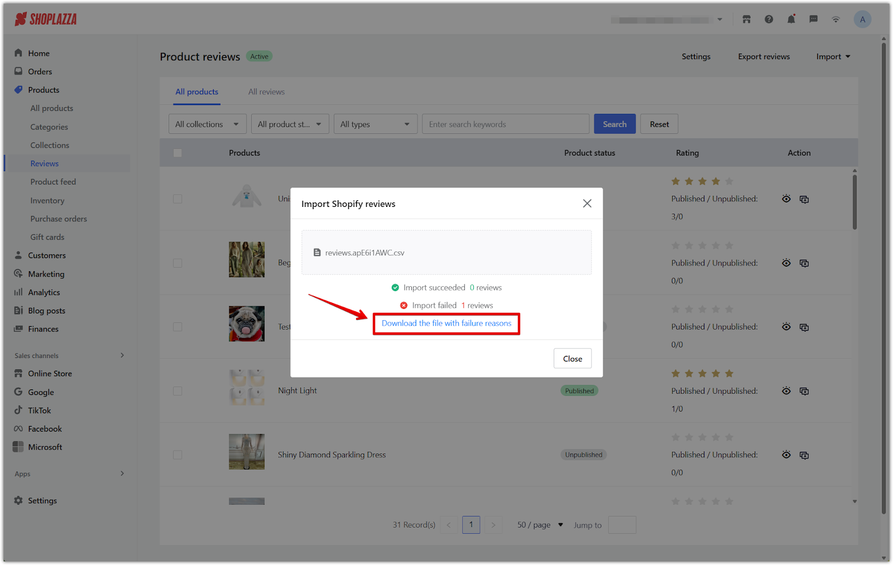
Task: Open Orders in sidebar
Action: click(40, 72)
